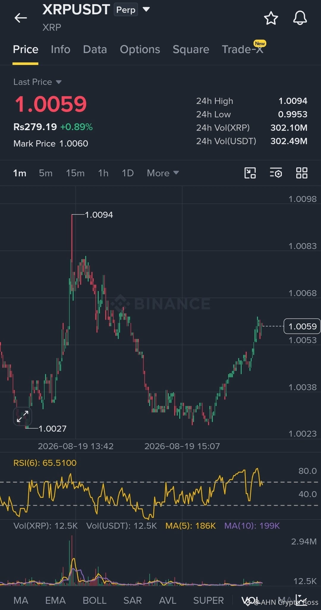The width and height of the screenshot is (321, 610).
Task: Click the 24h Vol(XRP) value 302.10M
Action: click(289, 127)
